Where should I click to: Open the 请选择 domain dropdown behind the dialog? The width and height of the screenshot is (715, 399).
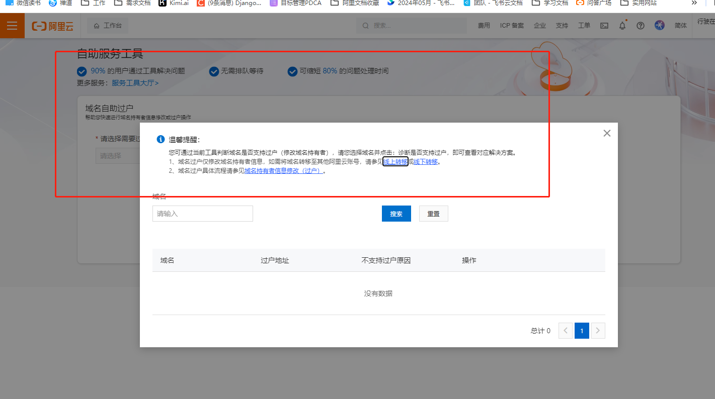point(118,156)
